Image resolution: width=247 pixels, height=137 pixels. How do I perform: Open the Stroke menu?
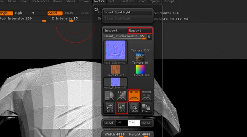[x=84, y=1]
